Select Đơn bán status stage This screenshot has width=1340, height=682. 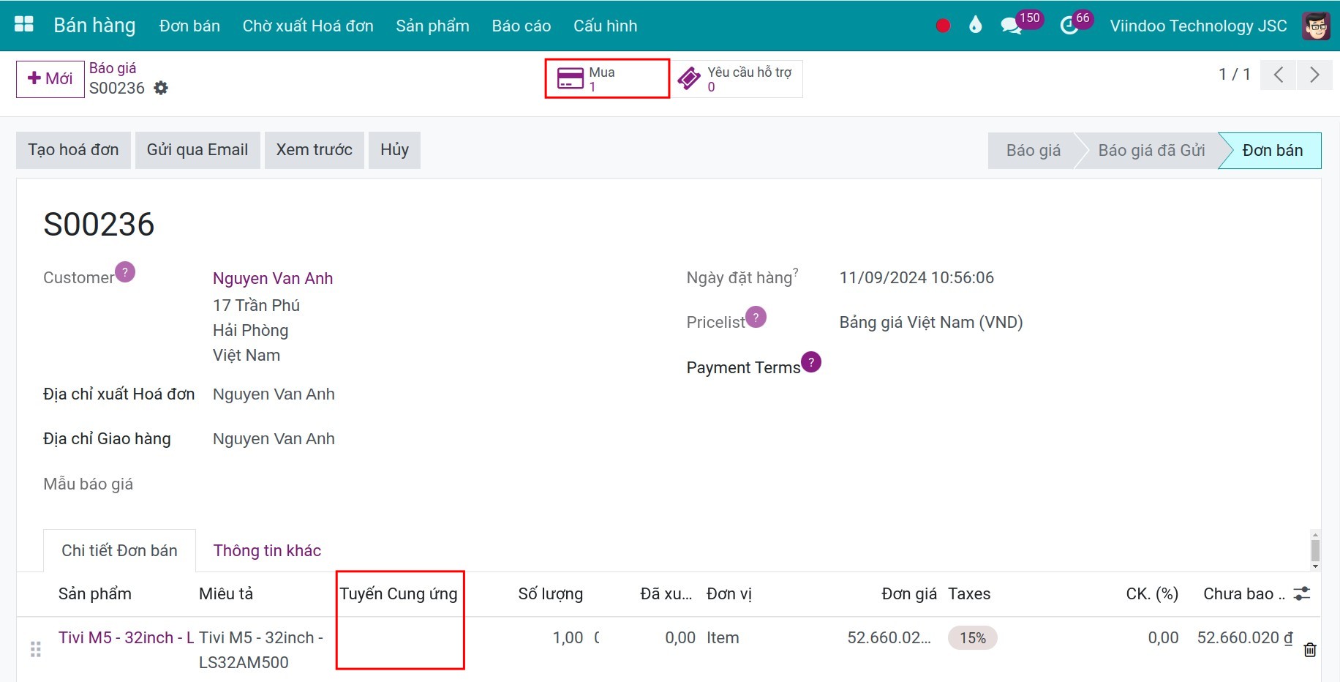point(1272,151)
